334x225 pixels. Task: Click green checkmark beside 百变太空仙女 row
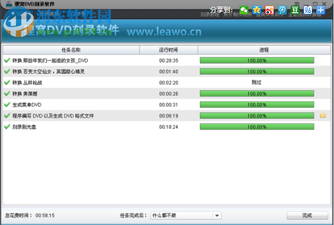click(x=7, y=71)
